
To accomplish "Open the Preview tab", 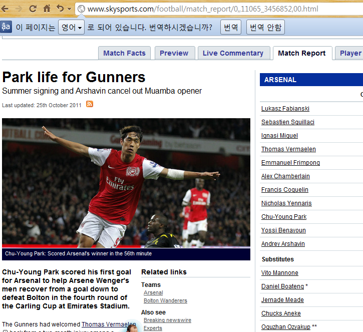I will click(174, 53).
